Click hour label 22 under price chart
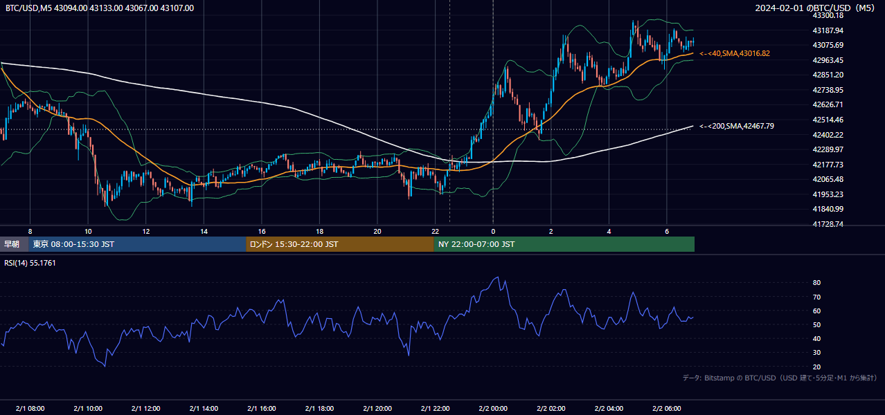Image resolution: width=885 pixels, height=415 pixels. (435, 231)
